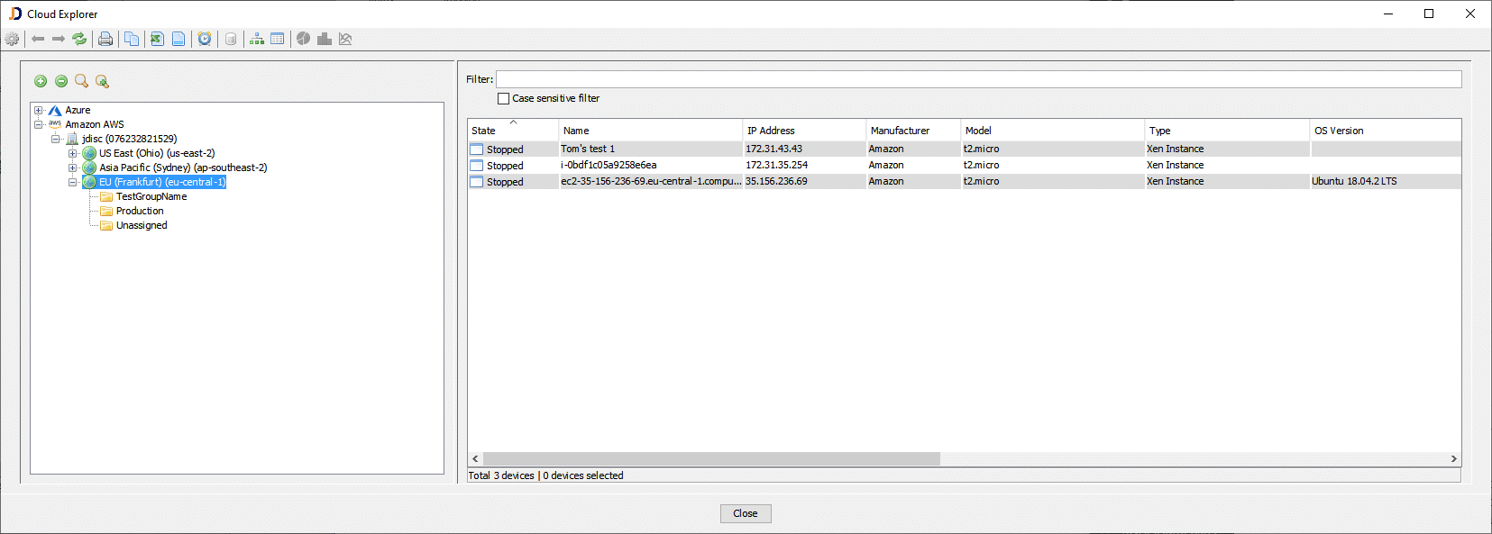Select the Azure tree item
This screenshot has height=534, width=1492.
78,111
